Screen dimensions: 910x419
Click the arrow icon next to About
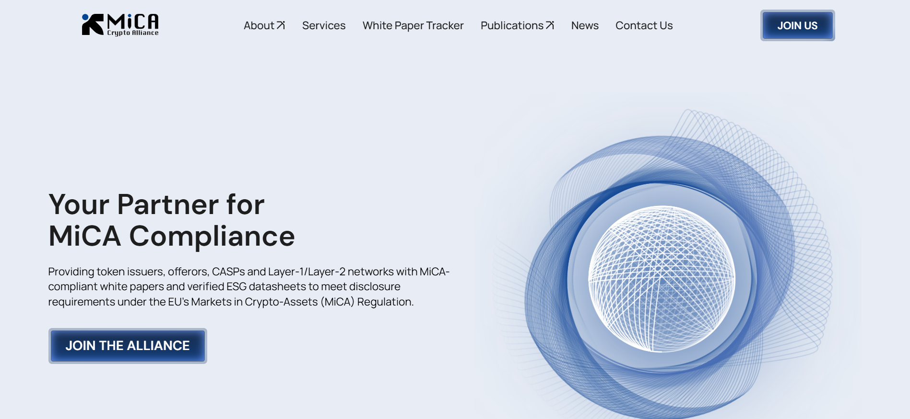click(281, 25)
